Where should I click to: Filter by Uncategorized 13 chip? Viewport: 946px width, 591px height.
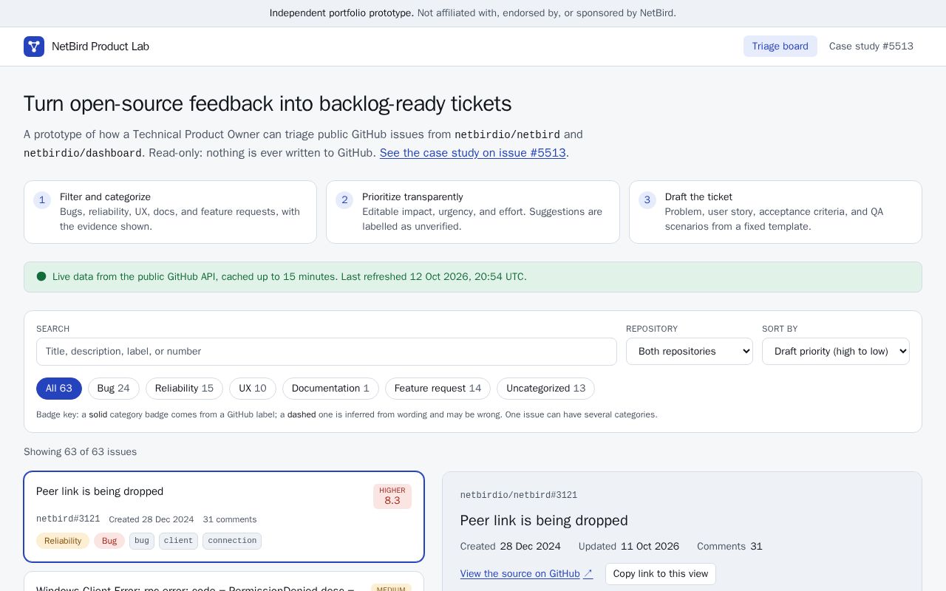click(x=545, y=389)
